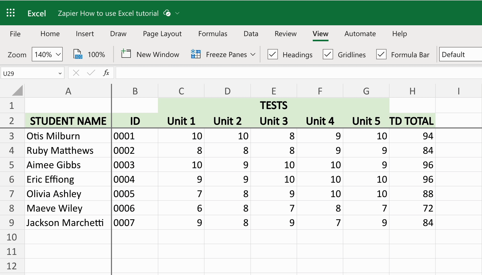Apply Freeze Panes using its icon
This screenshot has height=275, width=482.
(195, 54)
